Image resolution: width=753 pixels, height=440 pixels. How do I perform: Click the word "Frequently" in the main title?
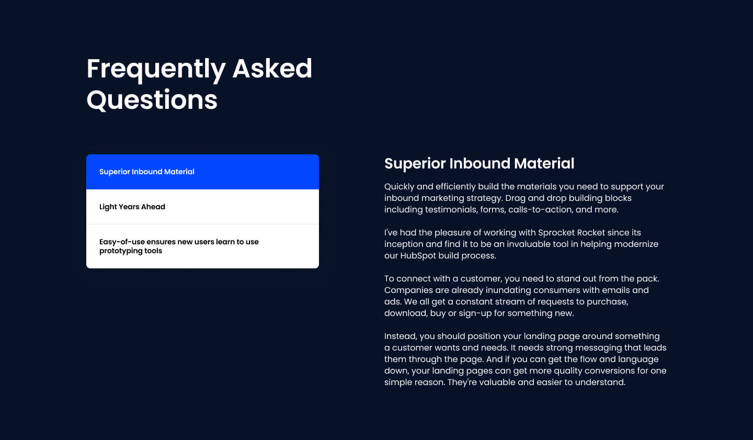[156, 69]
